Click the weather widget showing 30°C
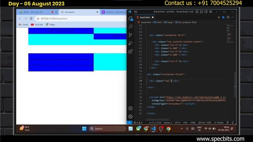 (25, 129)
